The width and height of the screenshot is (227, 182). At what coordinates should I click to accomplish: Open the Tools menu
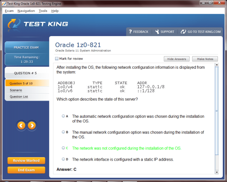pos(43,11)
